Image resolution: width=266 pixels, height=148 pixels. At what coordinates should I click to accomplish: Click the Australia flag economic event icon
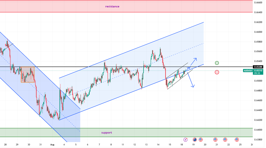click(194, 140)
